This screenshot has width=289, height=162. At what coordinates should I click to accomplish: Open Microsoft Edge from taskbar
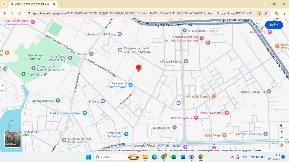pyautogui.click(x=154, y=157)
